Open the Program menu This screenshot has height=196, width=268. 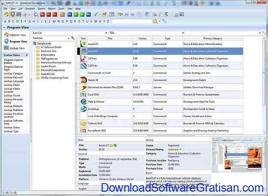pos(30,9)
